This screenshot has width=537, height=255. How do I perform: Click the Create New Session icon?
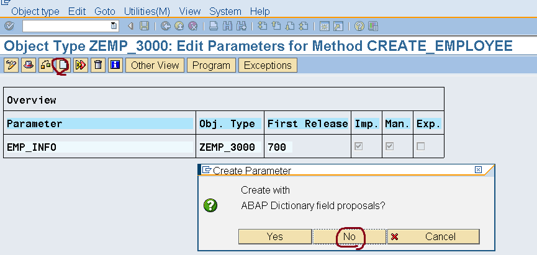[324, 26]
